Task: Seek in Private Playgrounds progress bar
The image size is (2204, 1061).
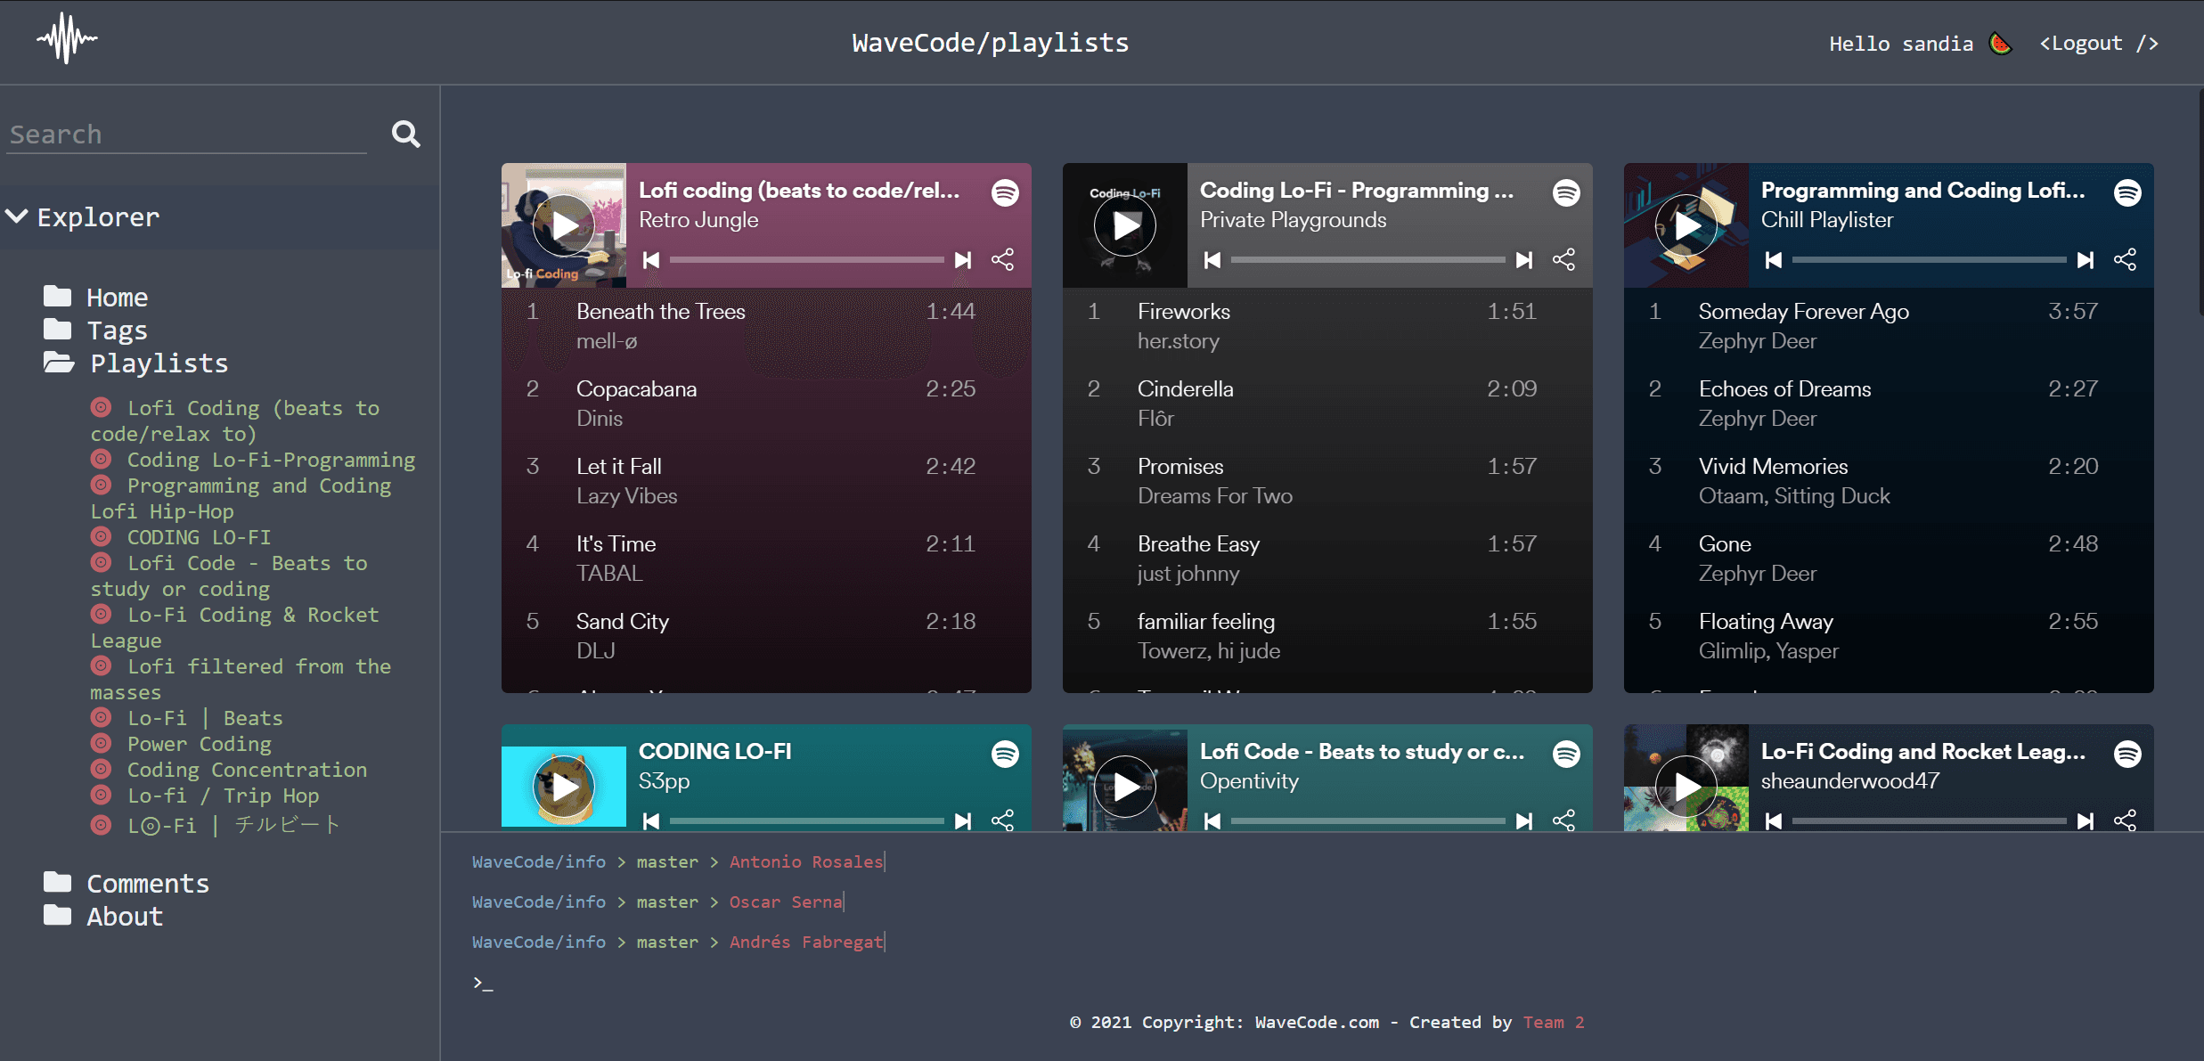Action: (1368, 259)
